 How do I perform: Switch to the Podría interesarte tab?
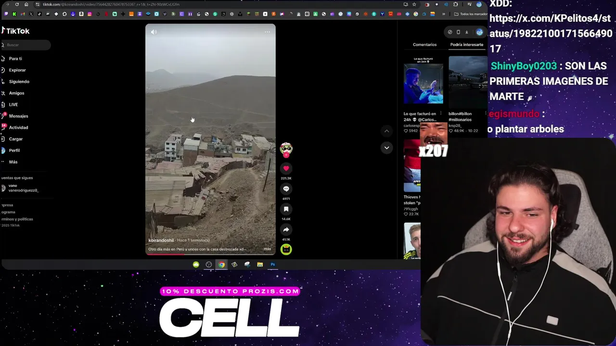click(467, 45)
